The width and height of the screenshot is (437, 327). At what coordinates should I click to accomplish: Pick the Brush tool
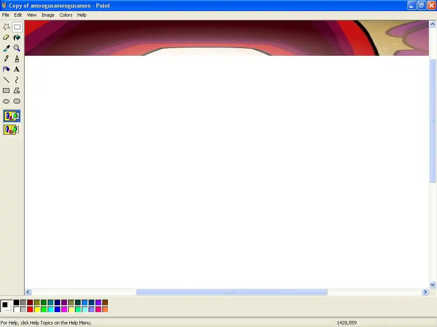tap(17, 59)
